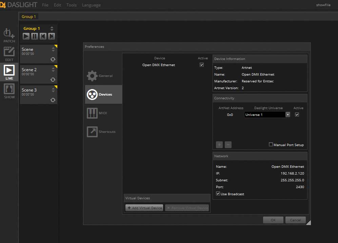Click the Artnet Version value 2

tap(243, 88)
